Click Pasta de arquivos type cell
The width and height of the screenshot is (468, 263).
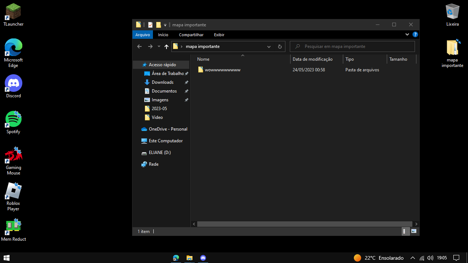(x=362, y=70)
